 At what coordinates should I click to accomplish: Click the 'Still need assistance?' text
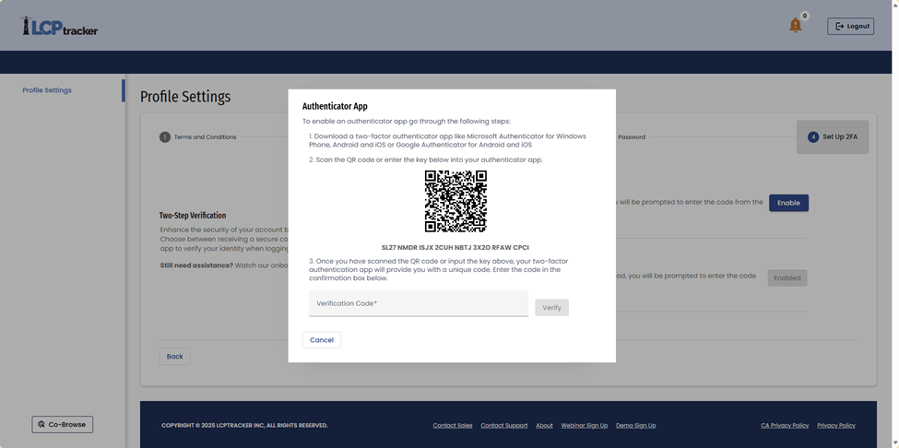pos(196,265)
